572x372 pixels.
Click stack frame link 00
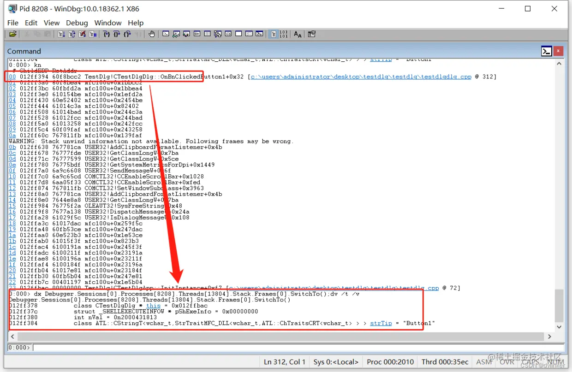click(12, 77)
